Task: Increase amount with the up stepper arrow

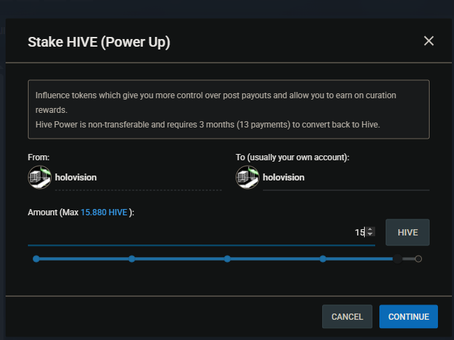Action: (370, 229)
